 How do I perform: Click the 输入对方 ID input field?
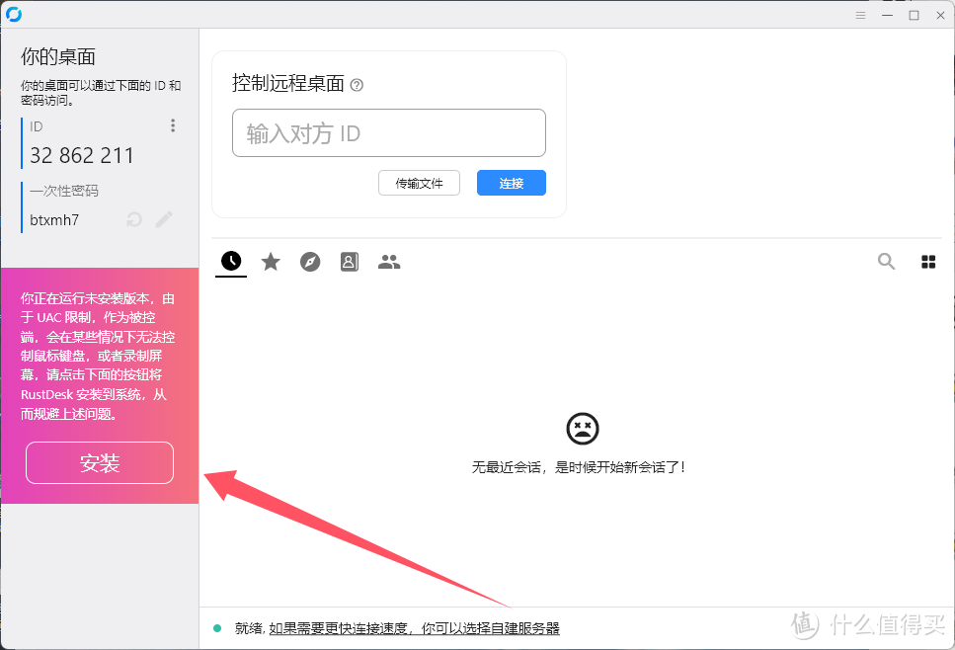click(x=388, y=132)
